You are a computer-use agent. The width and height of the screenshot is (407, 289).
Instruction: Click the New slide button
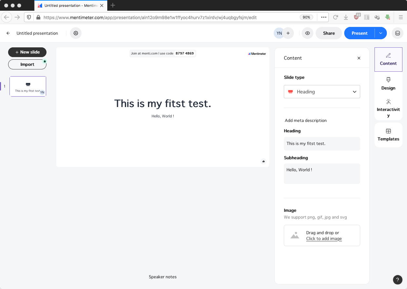pos(27,52)
